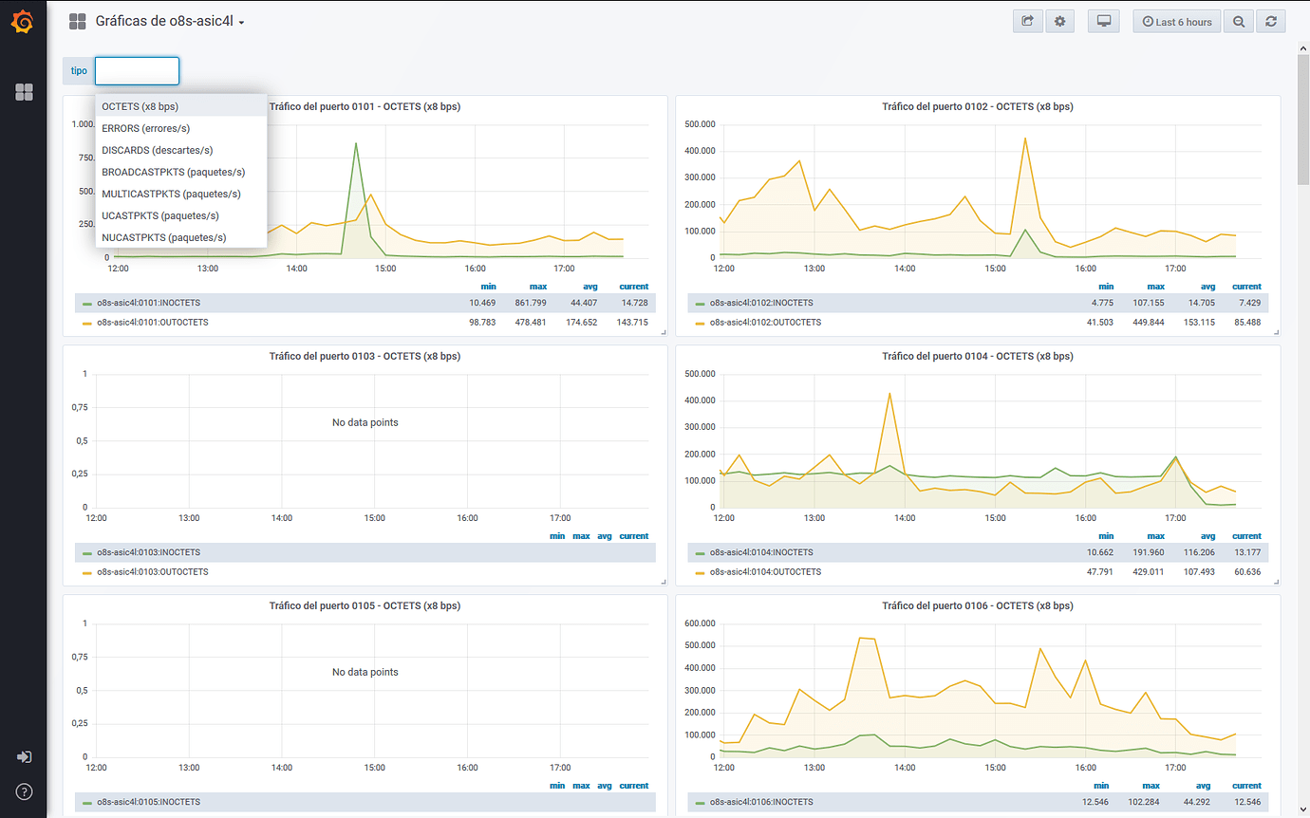The width and height of the screenshot is (1310, 818).
Task: Click inside the tipo variable input field
Action: point(136,70)
